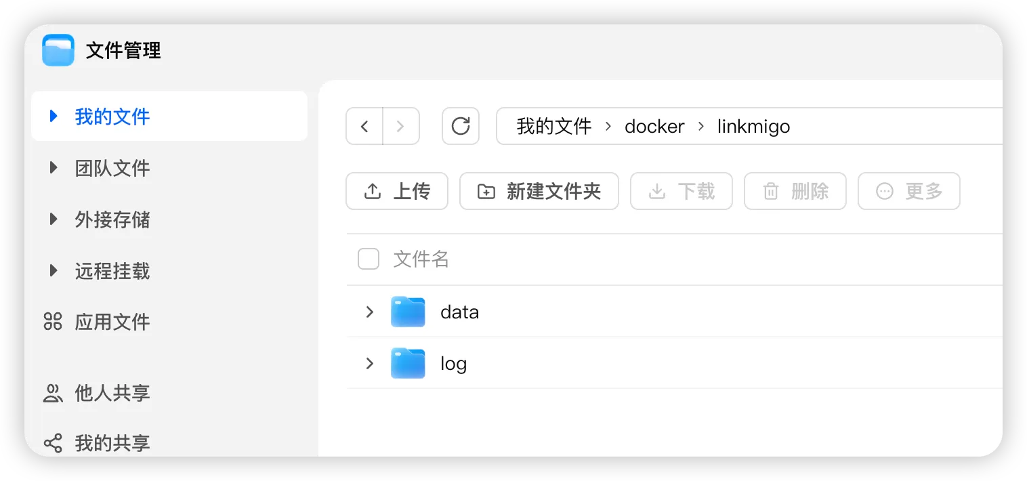
Task: Open 应用文件 via its grid icon
Action: coord(53,321)
